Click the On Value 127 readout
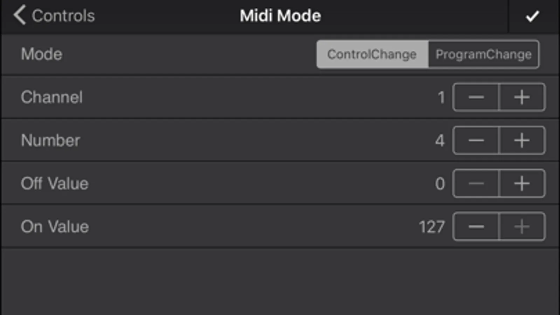The height and width of the screenshot is (315, 560). pyautogui.click(x=432, y=227)
